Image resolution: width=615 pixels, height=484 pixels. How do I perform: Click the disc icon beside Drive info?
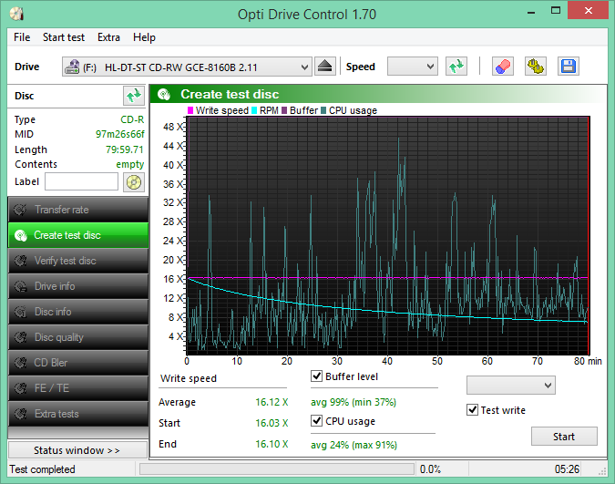pyautogui.click(x=20, y=286)
